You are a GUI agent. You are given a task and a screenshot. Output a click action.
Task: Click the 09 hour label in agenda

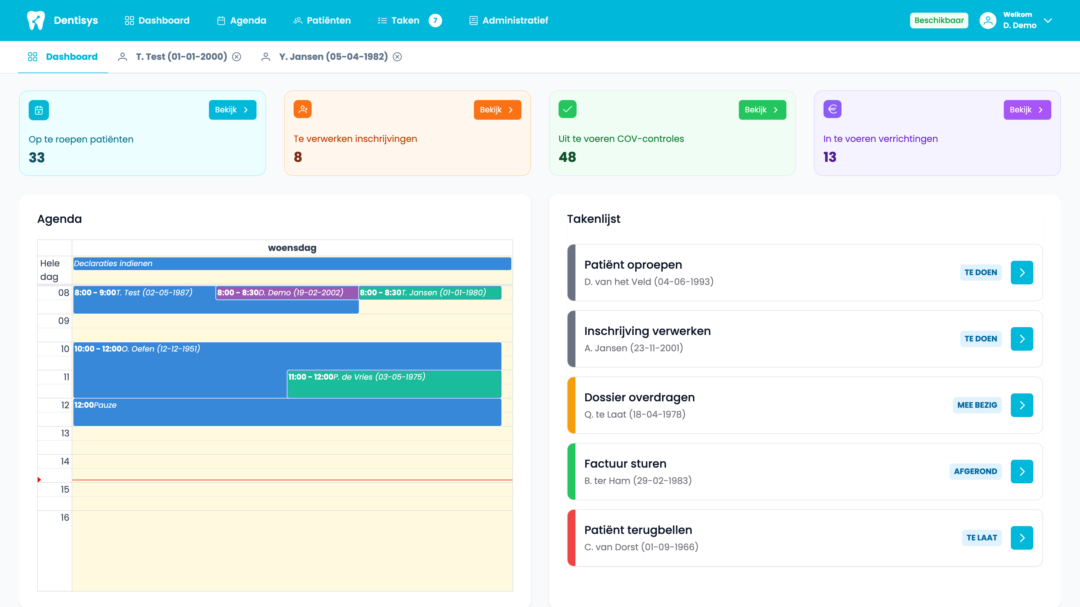(64, 321)
